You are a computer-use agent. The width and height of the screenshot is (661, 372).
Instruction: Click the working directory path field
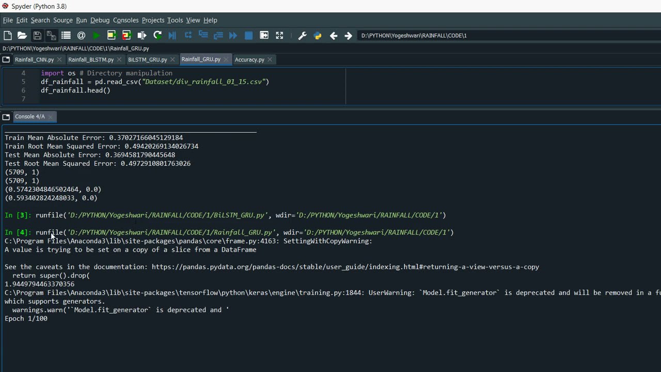(x=509, y=36)
